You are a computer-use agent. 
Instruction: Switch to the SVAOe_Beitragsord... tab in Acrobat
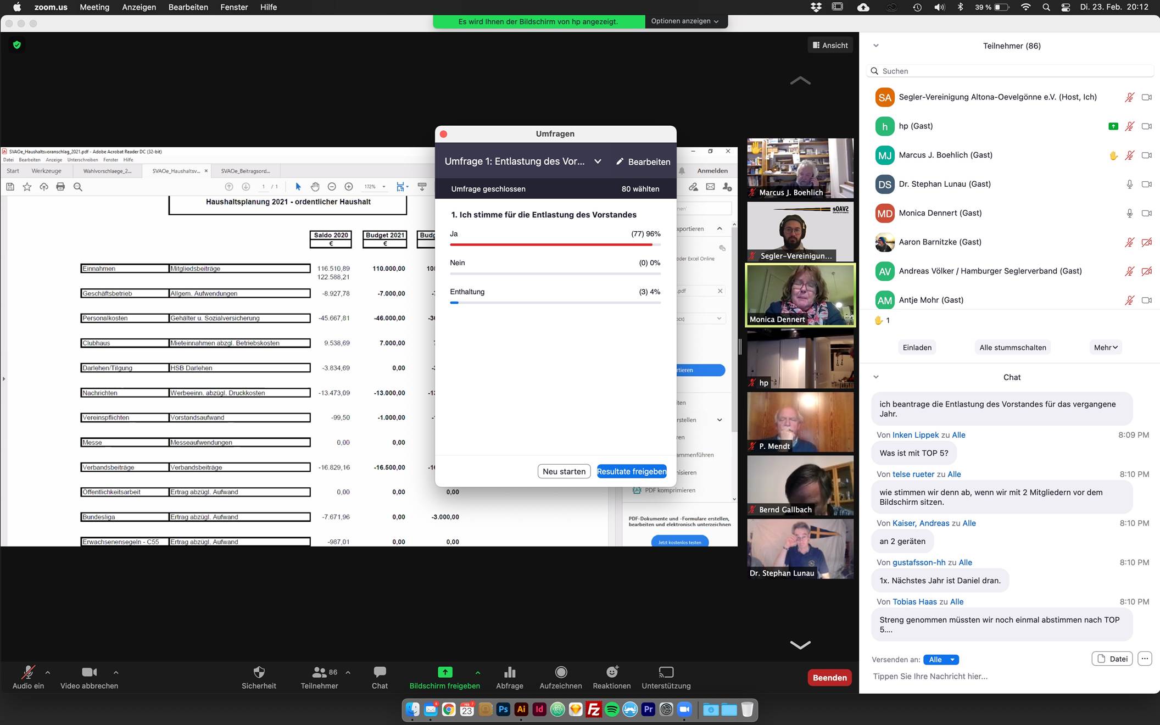[246, 171]
